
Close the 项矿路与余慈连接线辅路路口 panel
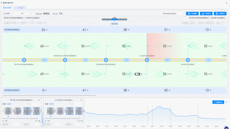point(39,100)
